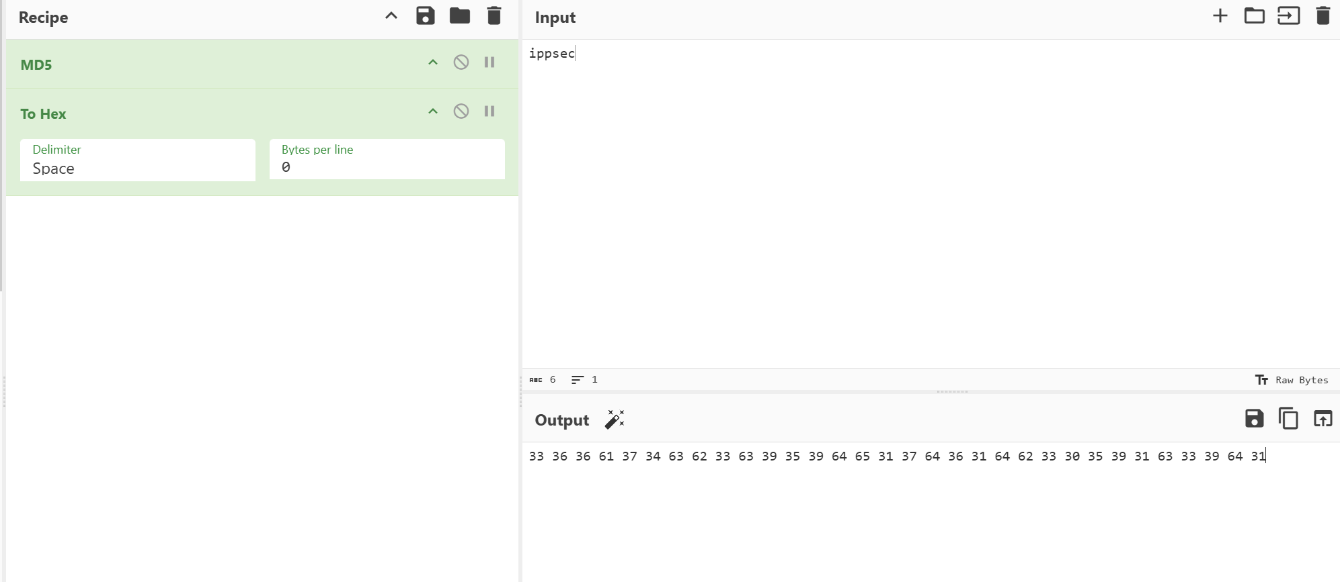The height and width of the screenshot is (582, 1340).
Task: Collapse all recipe operations with chevron
Action: click(391, 16)
